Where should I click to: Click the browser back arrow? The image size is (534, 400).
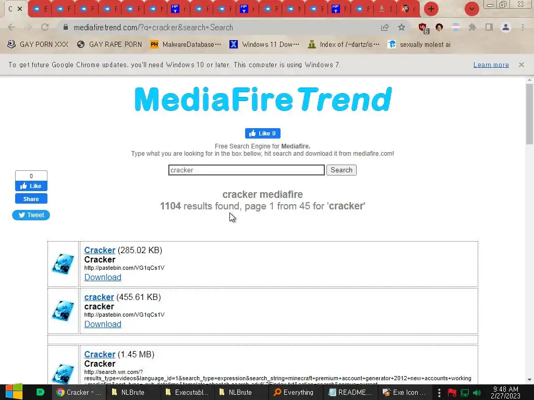(11, 27)
